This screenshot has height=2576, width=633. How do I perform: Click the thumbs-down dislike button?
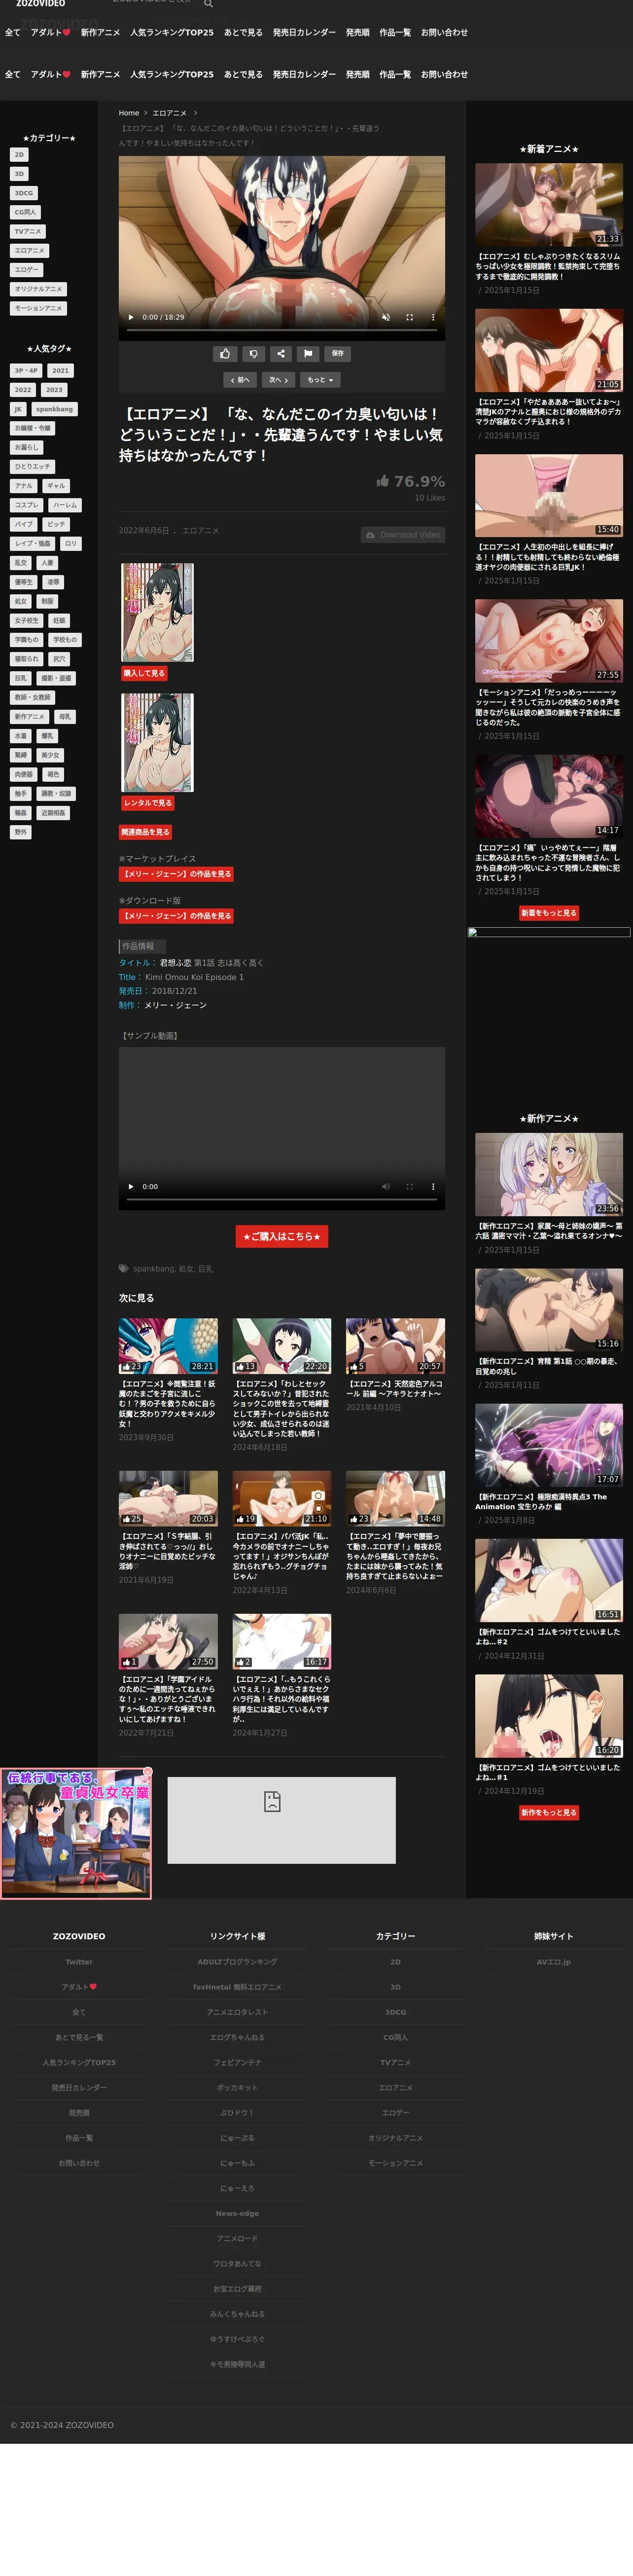coord(253,353)
